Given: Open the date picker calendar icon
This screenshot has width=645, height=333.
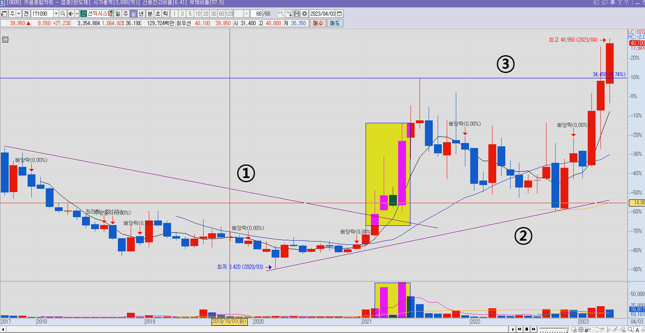Looking at the screenshot, I should point(340,14).
